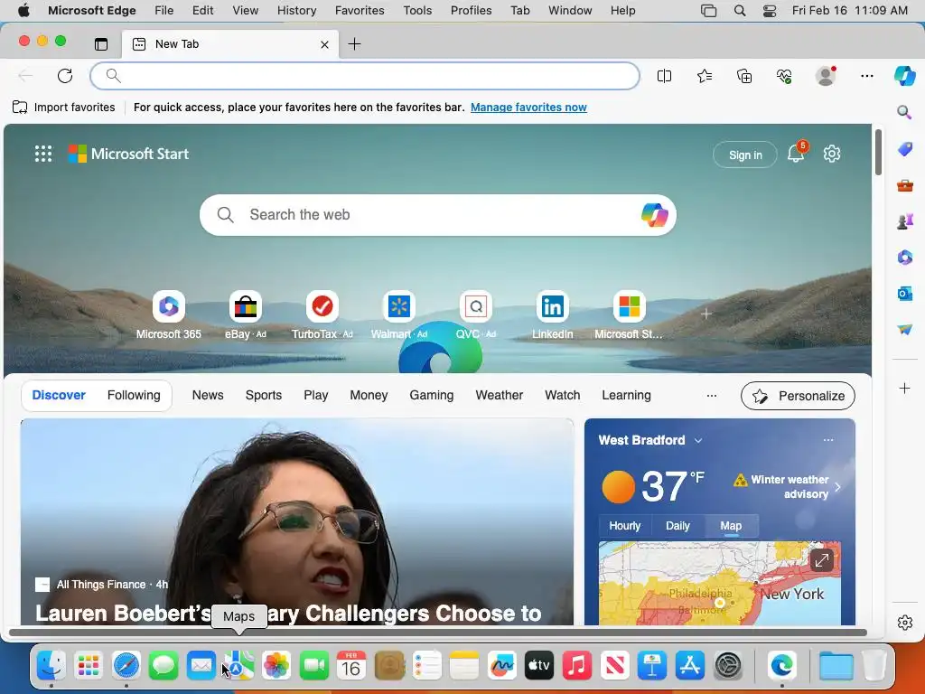Open the Money category tab
925x694 pixels.
[x=369, y=396]
